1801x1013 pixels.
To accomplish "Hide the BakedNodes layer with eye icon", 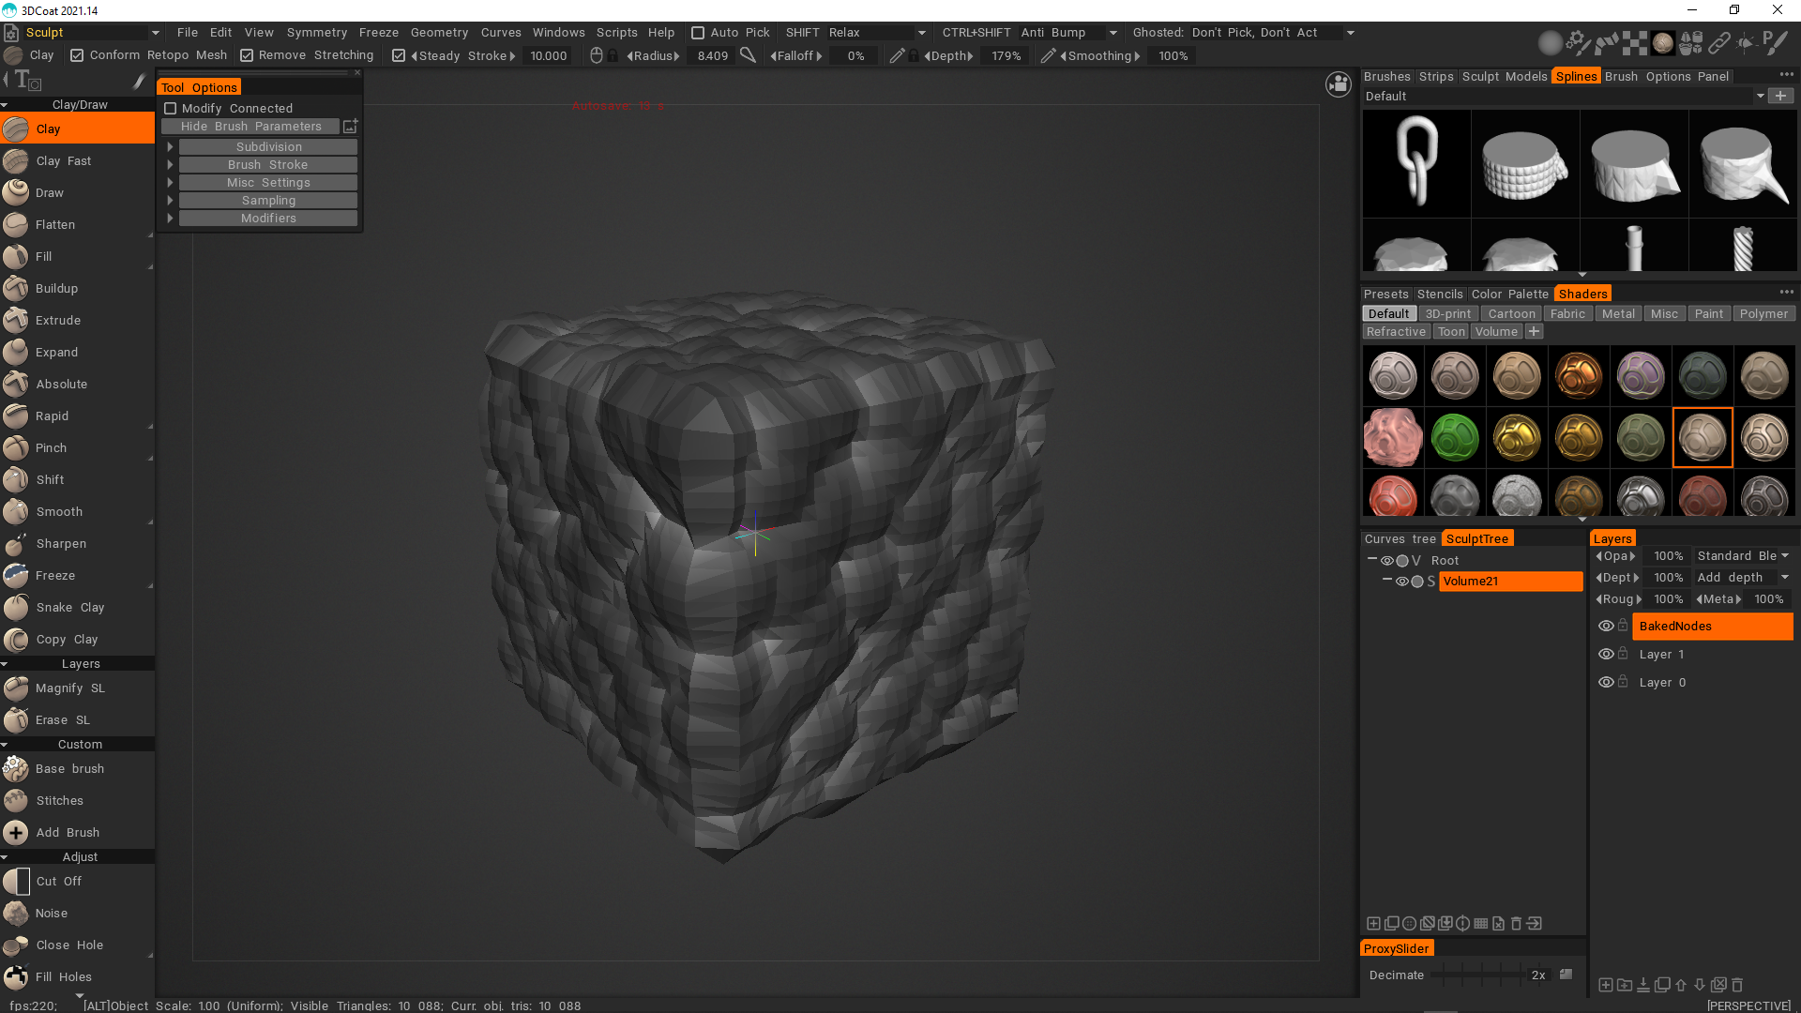I will click(x=1606, y=627).
